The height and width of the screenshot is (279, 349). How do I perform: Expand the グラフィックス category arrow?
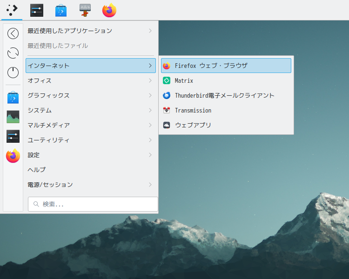click(150, 95)
